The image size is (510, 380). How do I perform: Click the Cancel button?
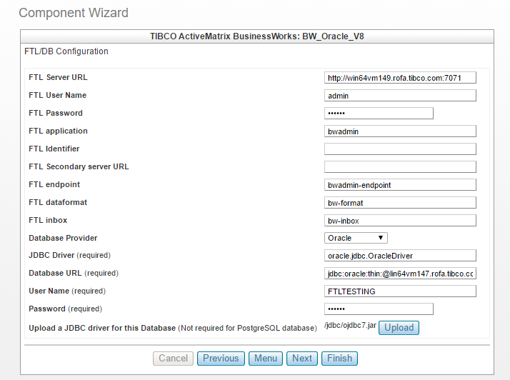click(x=173, y=358)
